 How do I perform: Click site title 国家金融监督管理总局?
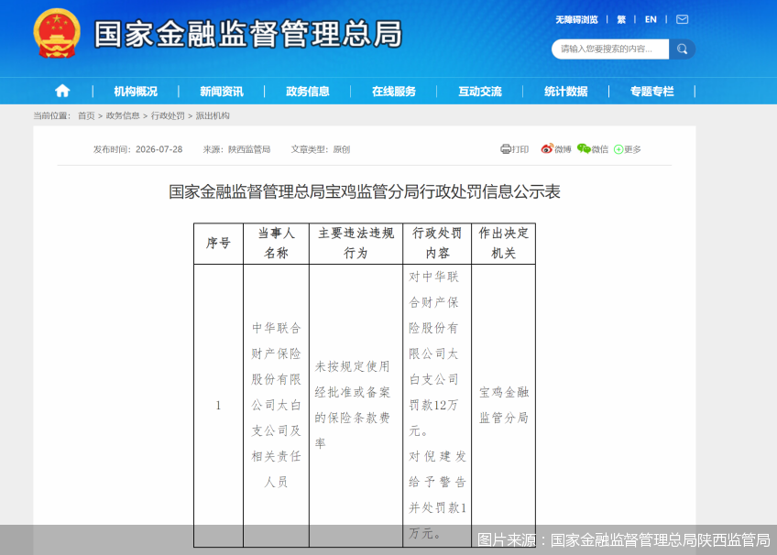click(248, 35)
